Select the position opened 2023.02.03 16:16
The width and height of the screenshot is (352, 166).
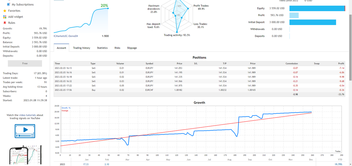tap(199, 72)
